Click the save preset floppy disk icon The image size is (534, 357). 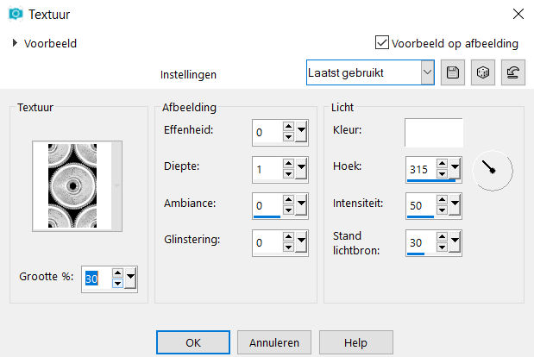coord(453,72)
